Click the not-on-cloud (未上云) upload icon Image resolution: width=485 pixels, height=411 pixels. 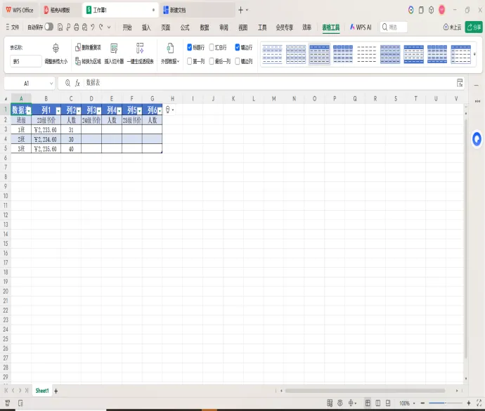pos(446,27)
